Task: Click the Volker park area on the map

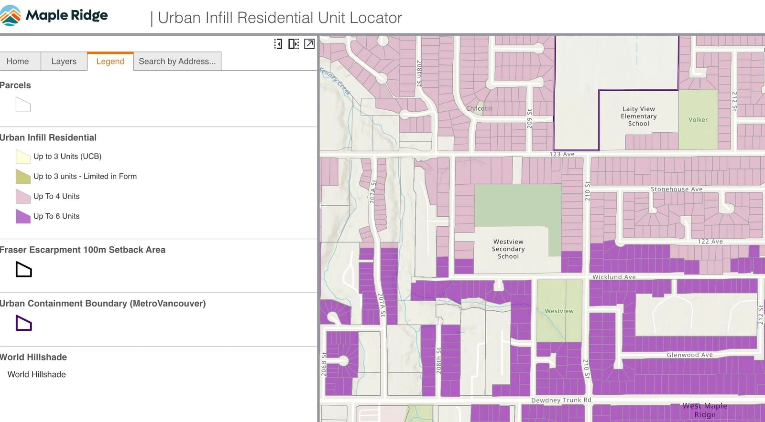Action: click(698, 120)
